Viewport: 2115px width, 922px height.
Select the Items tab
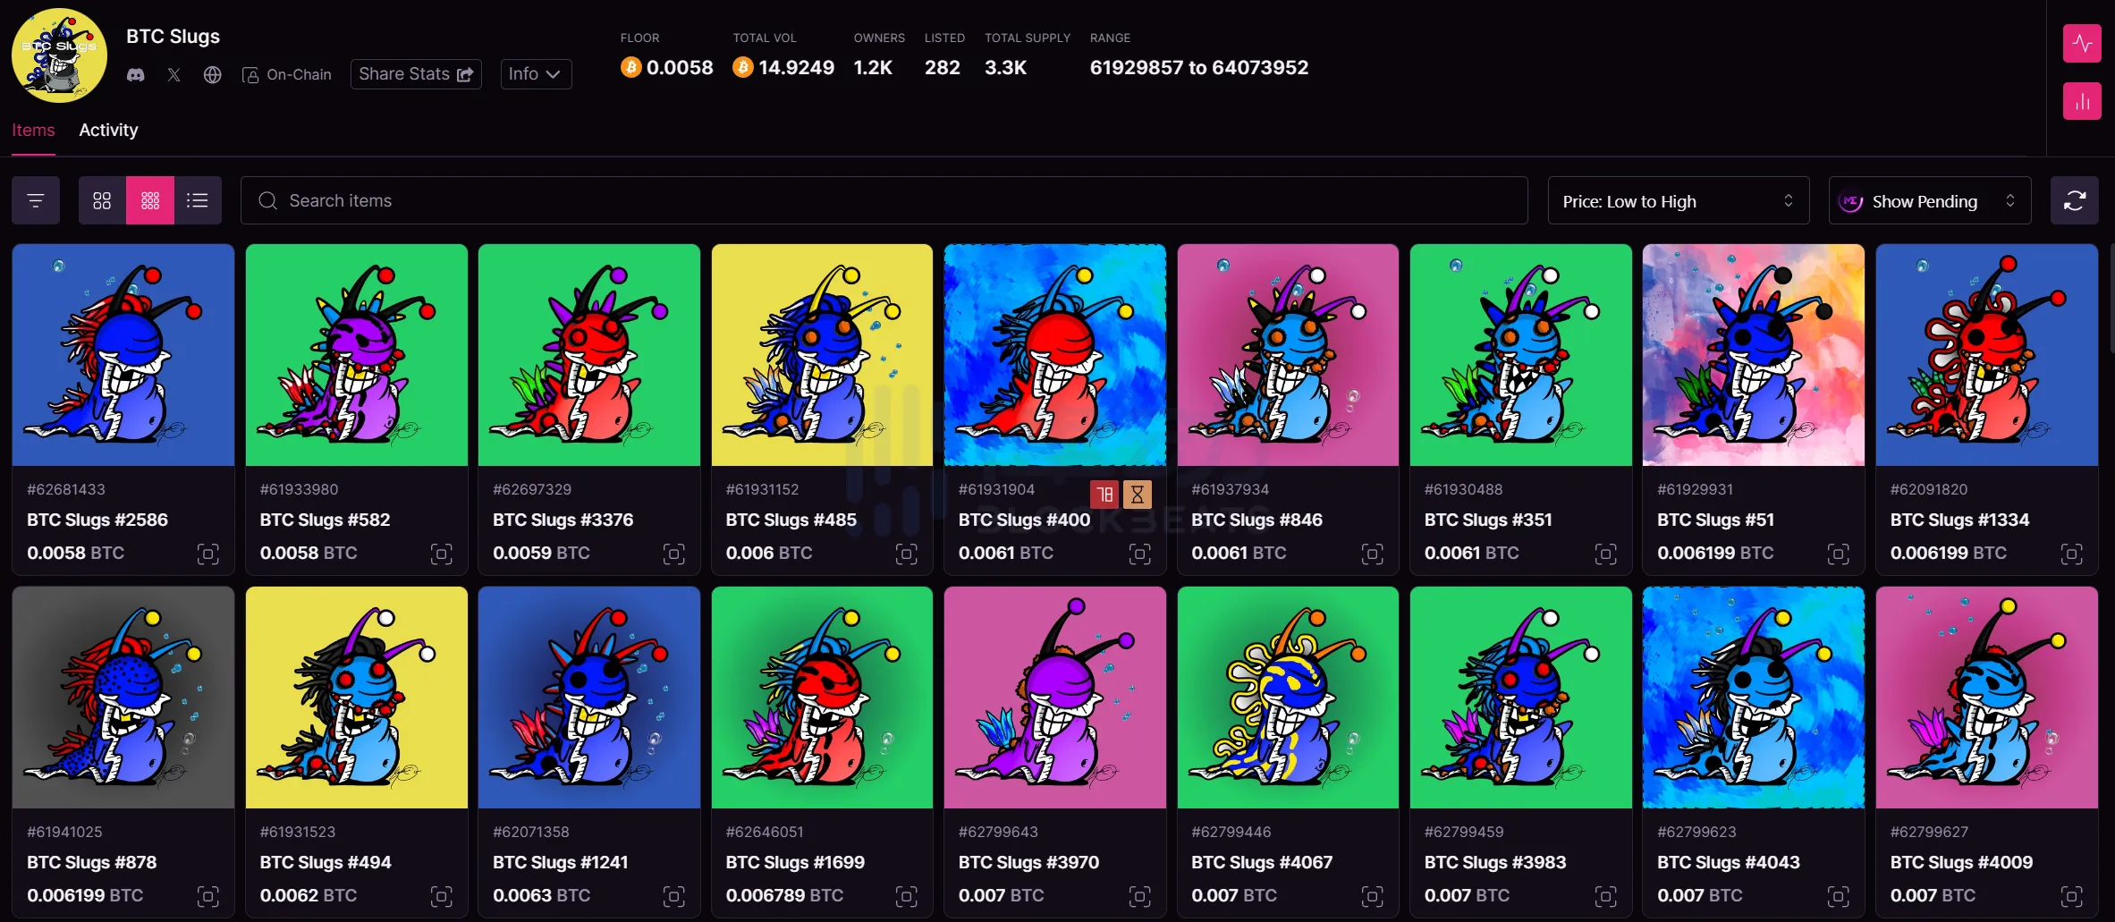[33, 130]
